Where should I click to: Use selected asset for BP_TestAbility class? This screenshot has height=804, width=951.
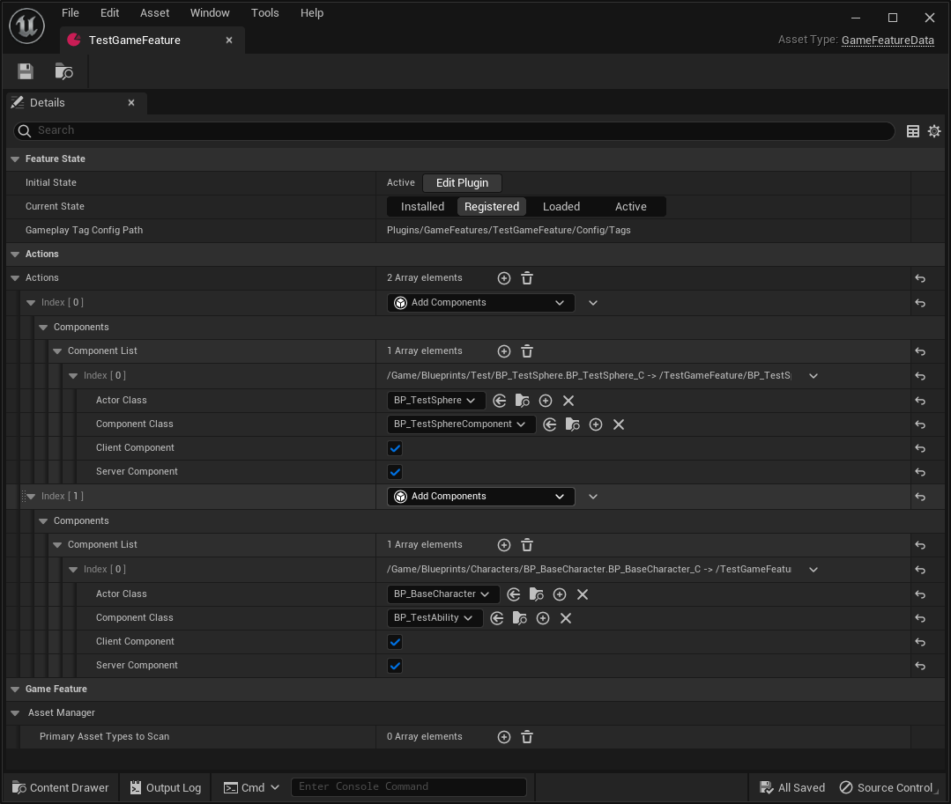[x=497, y=618]
